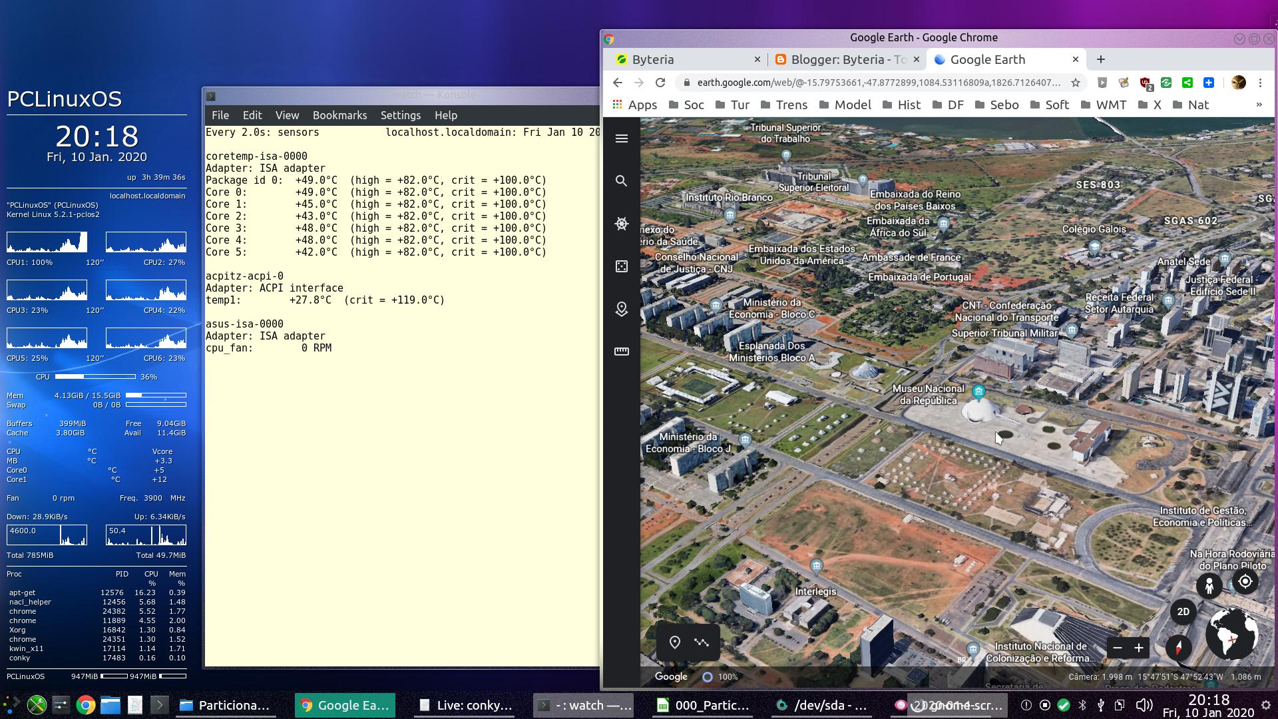This screenshot has width=1278, height=719.
Task: Click the mini globe navigator
Action: pyautogui.click(x=1231, y=634)
